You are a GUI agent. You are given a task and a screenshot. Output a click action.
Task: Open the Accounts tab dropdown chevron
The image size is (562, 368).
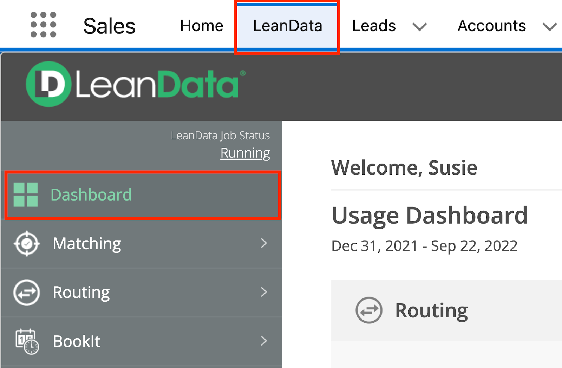549,27
